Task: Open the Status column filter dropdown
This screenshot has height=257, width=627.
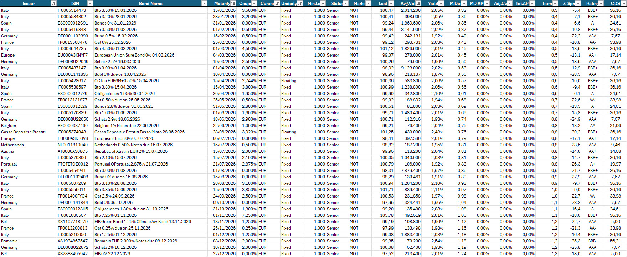Action: (345, 4)
